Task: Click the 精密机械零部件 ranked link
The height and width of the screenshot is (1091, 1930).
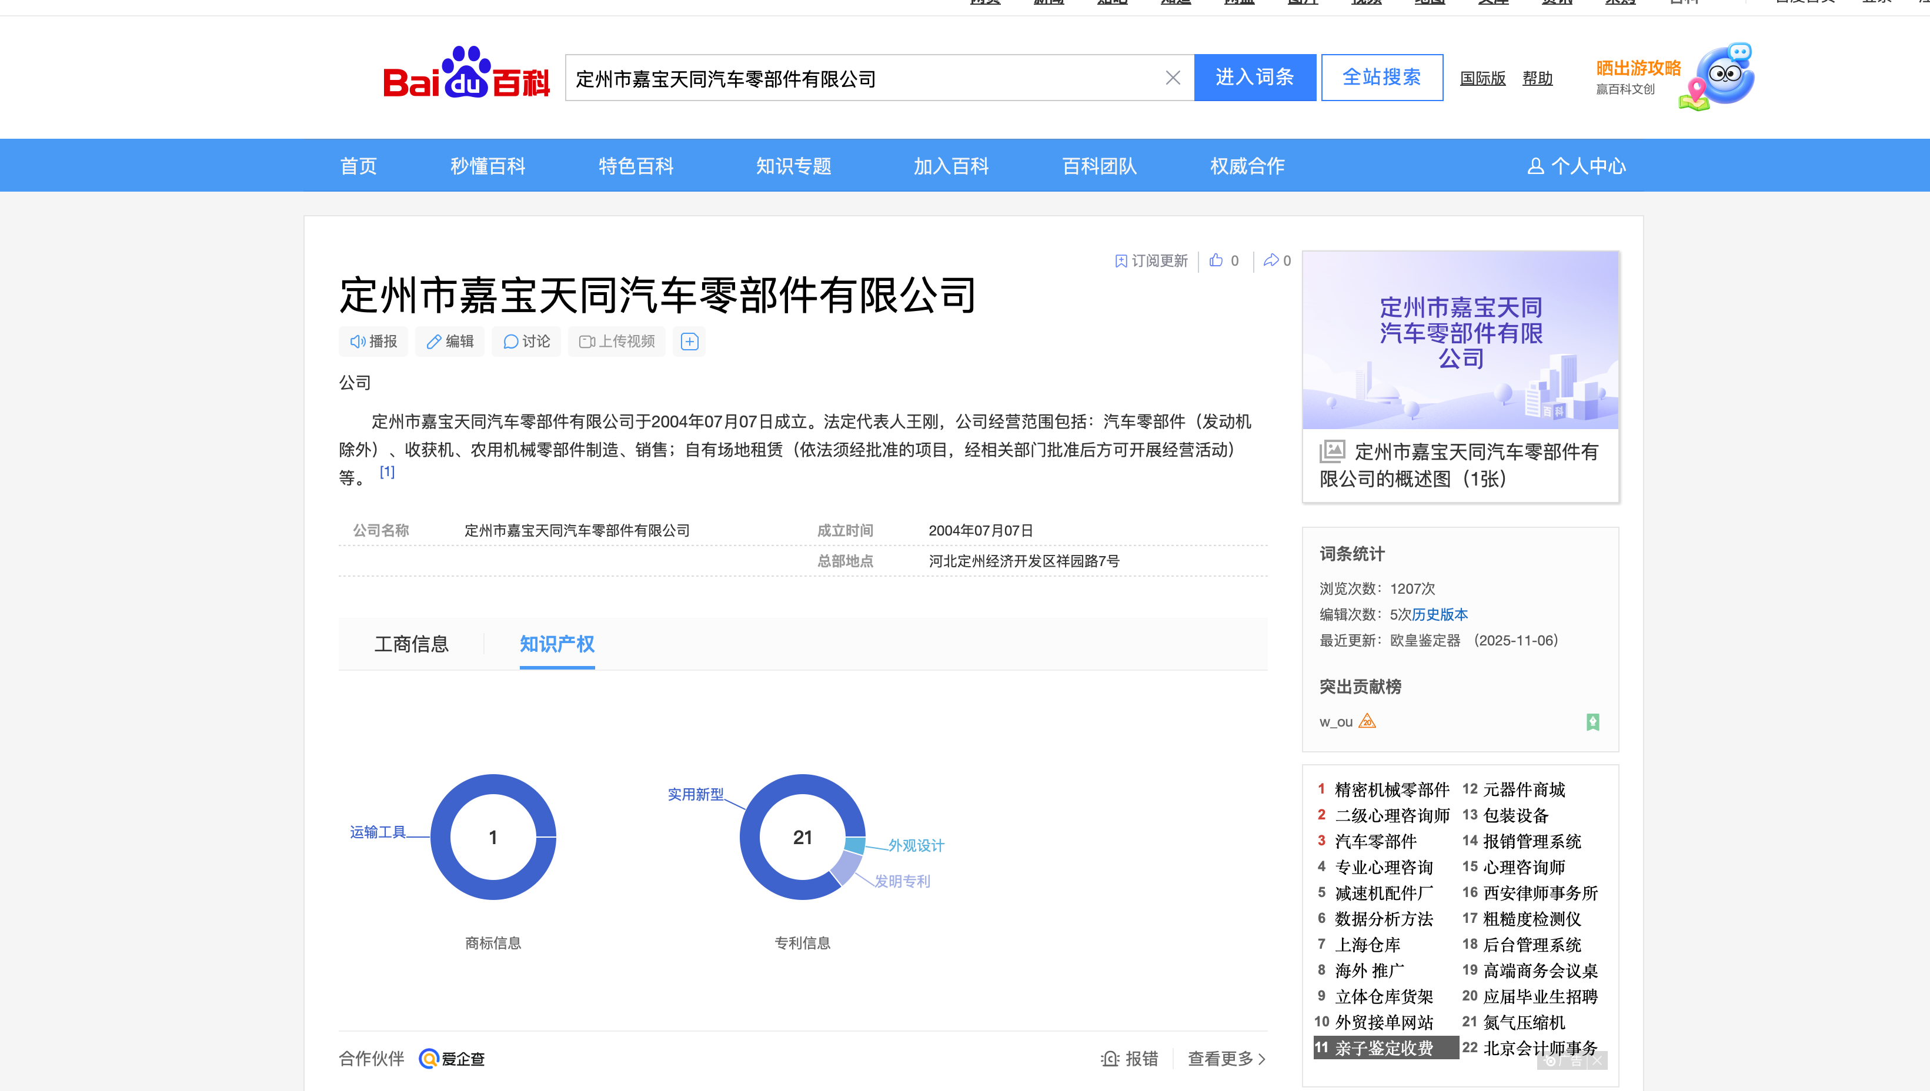Action: tap(1392, 790)
